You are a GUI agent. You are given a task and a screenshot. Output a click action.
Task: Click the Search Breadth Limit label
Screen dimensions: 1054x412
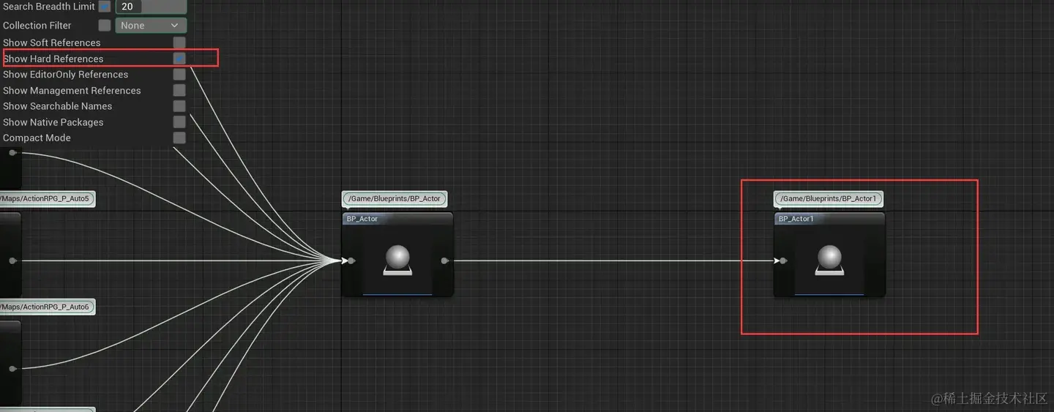[x=48, y=7]
